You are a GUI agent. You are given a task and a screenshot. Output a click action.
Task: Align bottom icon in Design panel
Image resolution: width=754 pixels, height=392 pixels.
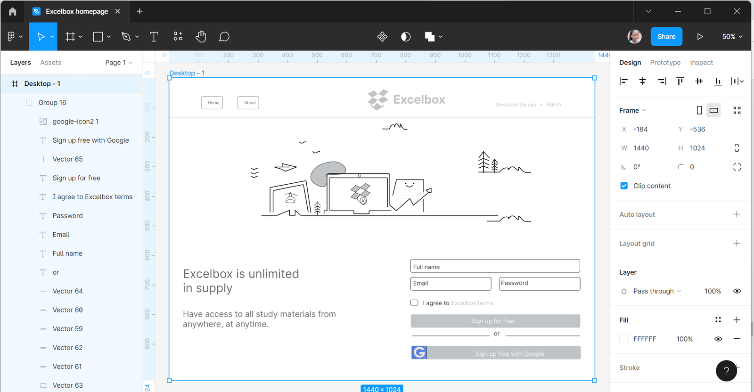click(718, 81)
